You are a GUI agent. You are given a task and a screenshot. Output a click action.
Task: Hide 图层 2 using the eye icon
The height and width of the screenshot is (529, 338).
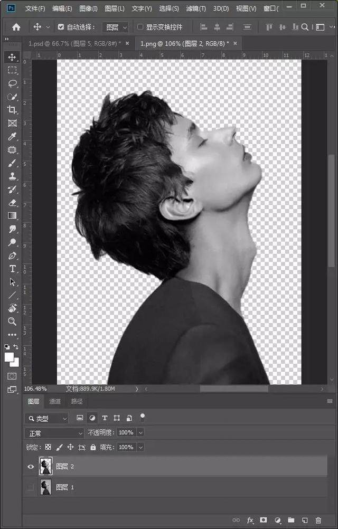point(31,467)
